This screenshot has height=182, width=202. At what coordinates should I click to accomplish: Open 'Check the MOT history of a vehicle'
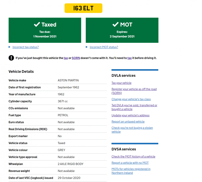coord(134,156)
